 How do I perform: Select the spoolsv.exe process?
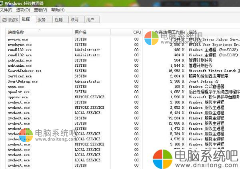click(x=19, y=92)
